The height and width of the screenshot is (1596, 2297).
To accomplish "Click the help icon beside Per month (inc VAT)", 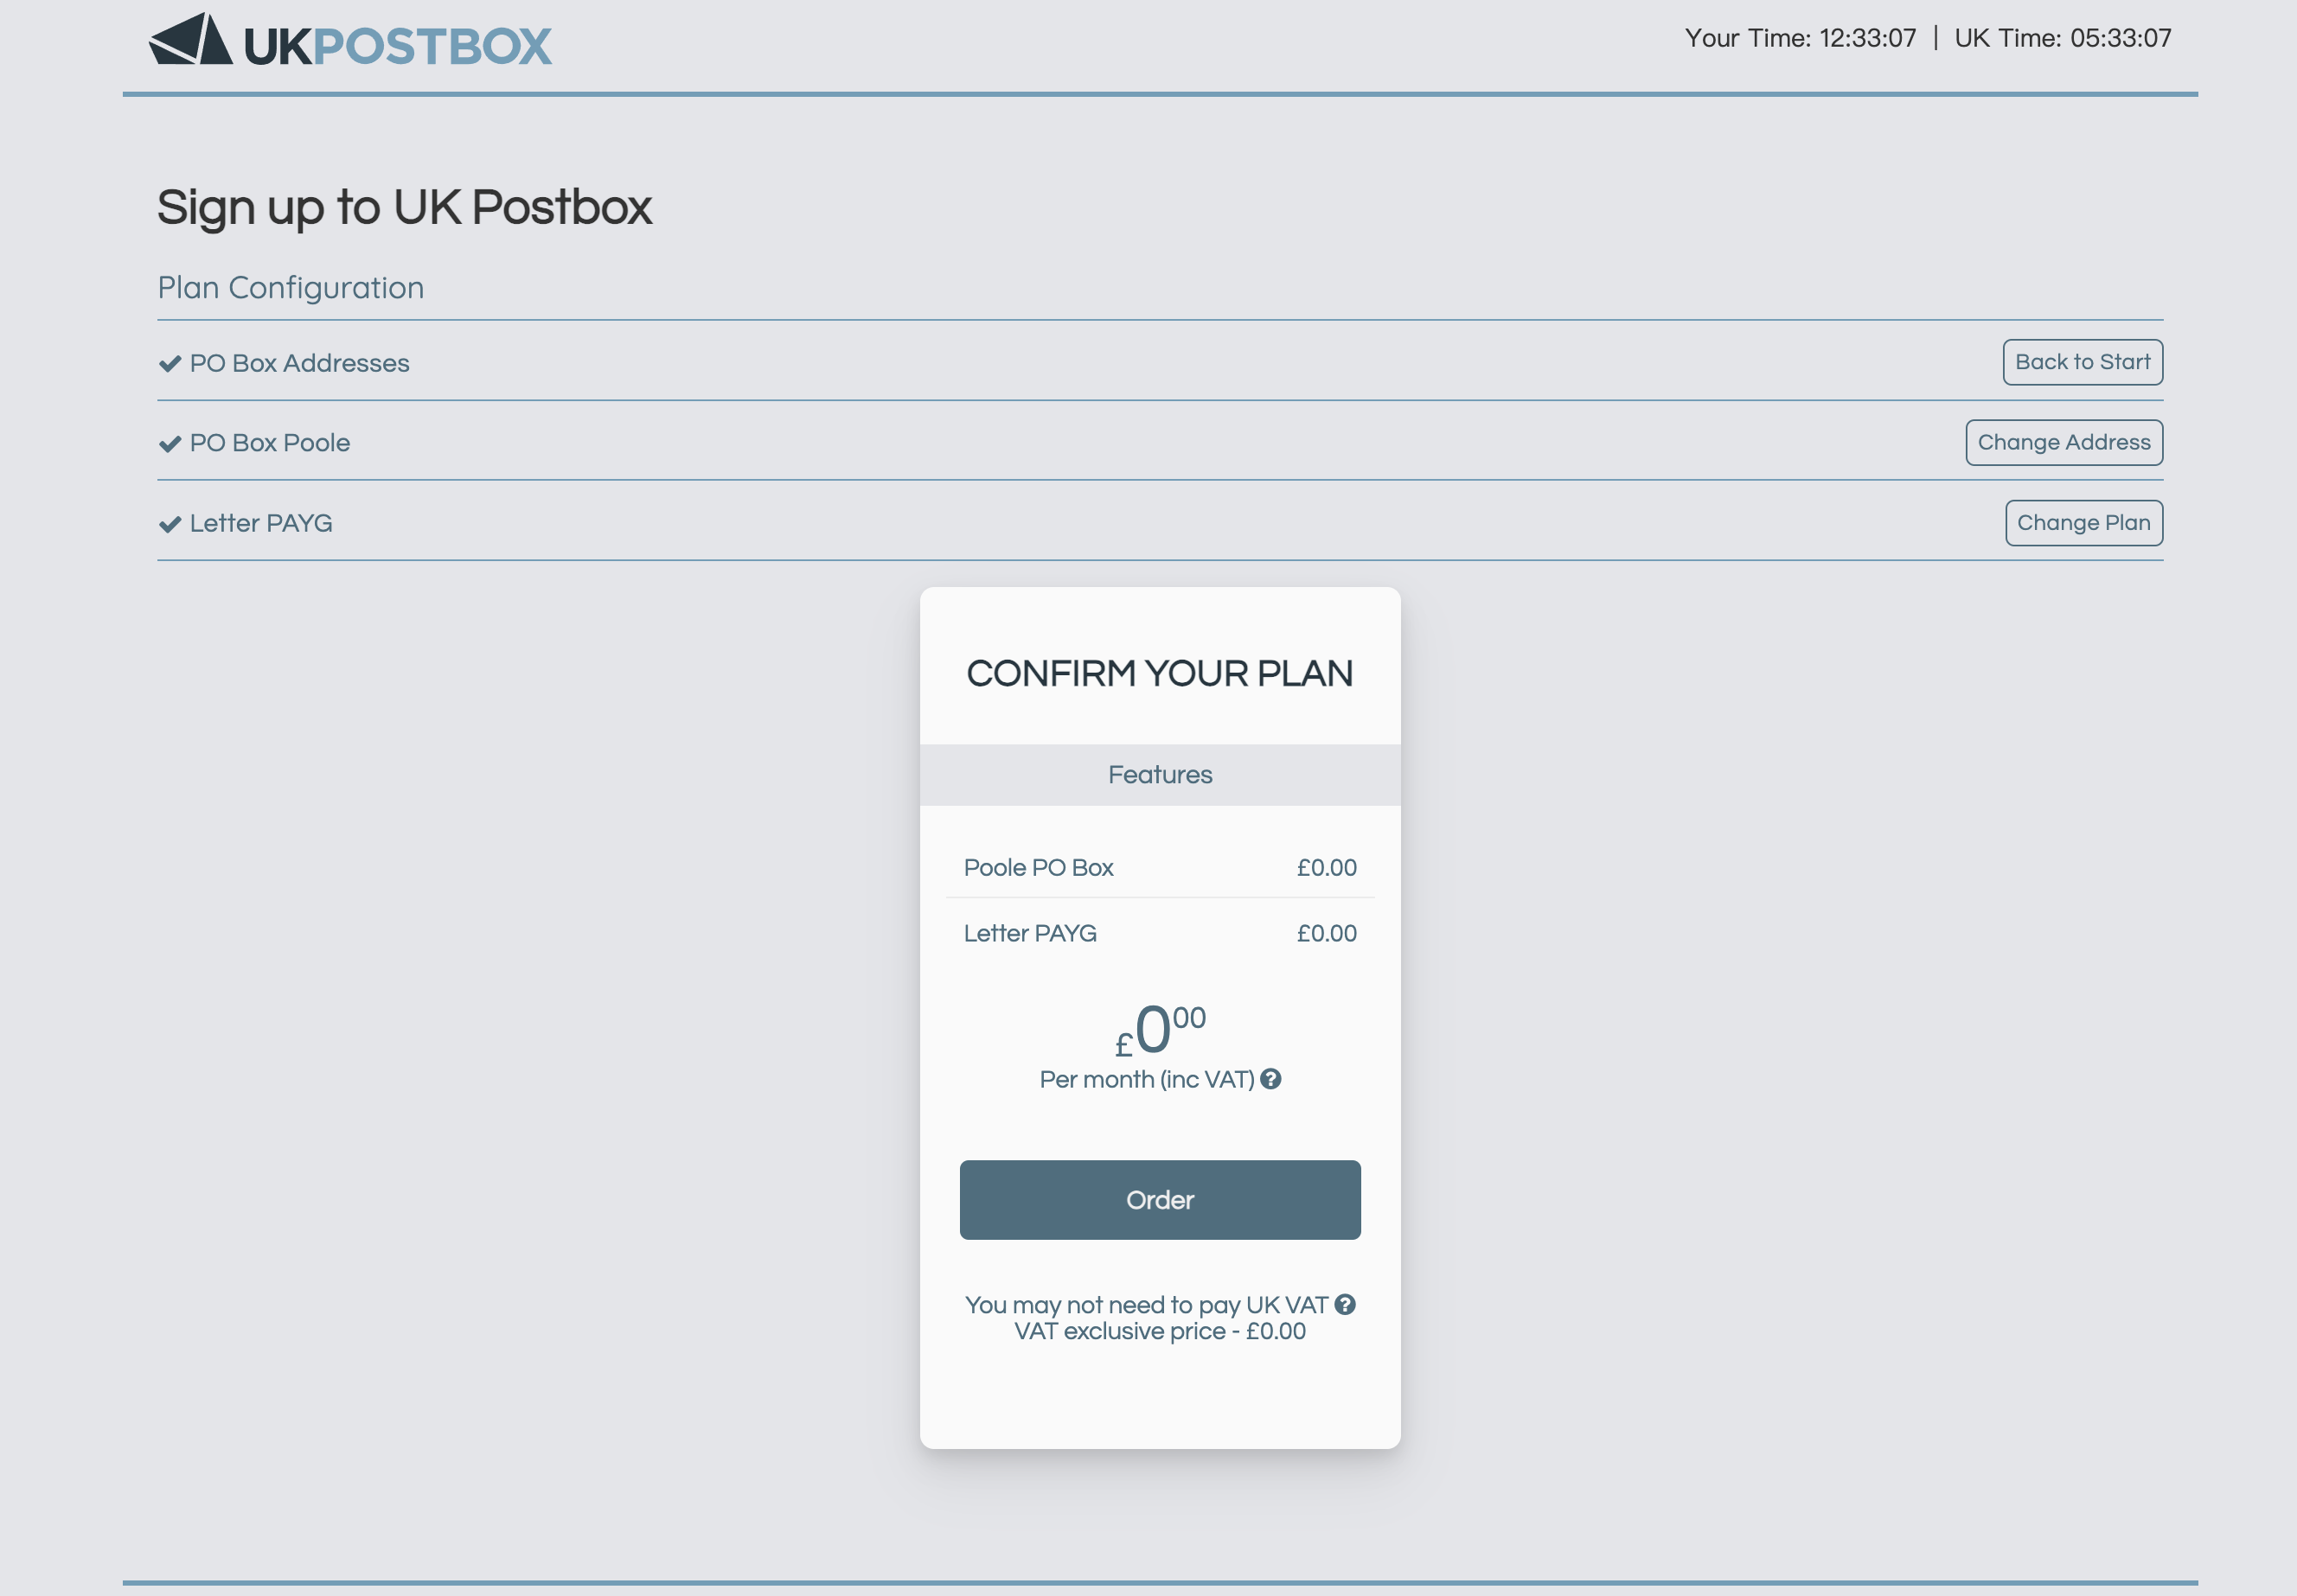I will (1270, 1079).
